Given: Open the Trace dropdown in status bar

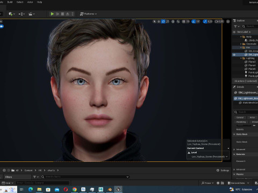Looking at the screenshot, I should (x=207, y=183).
